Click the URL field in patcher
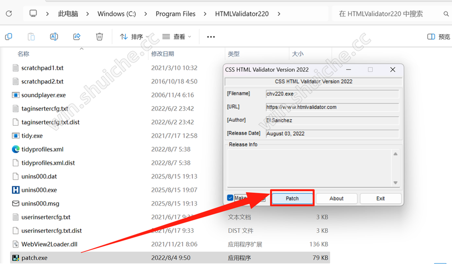 tap(332, 107)
